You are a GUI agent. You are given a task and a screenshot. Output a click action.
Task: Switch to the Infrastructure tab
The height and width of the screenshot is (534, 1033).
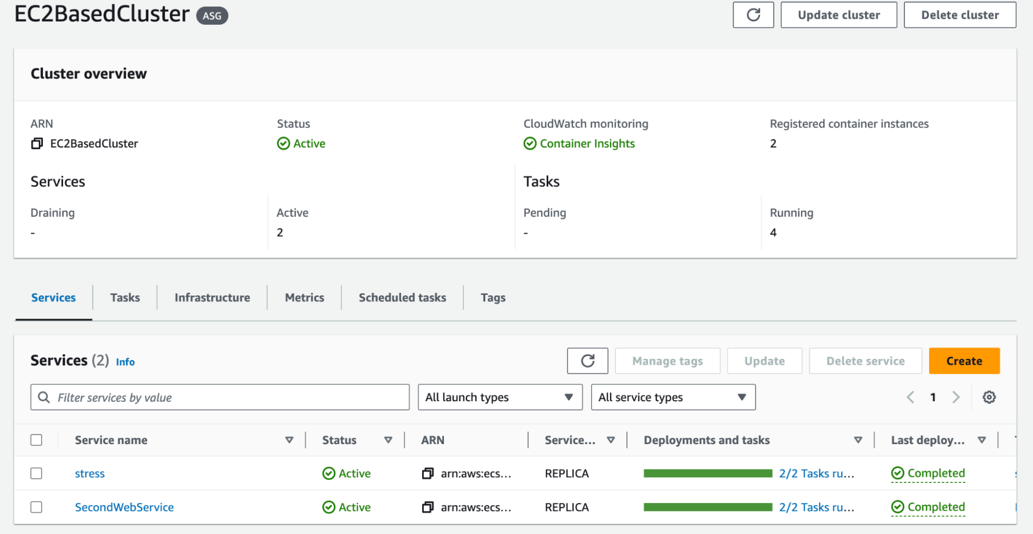212,297
